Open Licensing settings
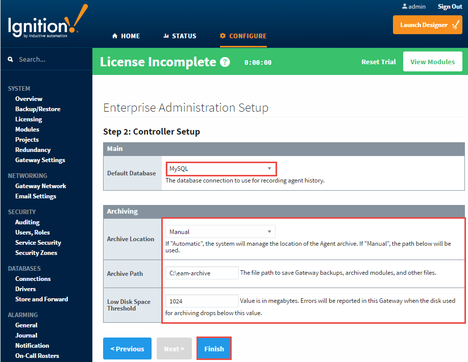The width and height of the screenshot is (468, 362). (29, 119)
